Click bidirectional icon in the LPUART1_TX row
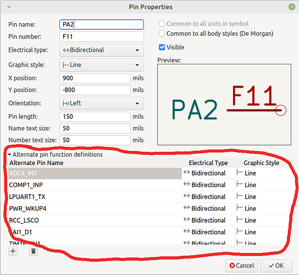Screen dimensions: 299x275 click(x=186, y=196)
